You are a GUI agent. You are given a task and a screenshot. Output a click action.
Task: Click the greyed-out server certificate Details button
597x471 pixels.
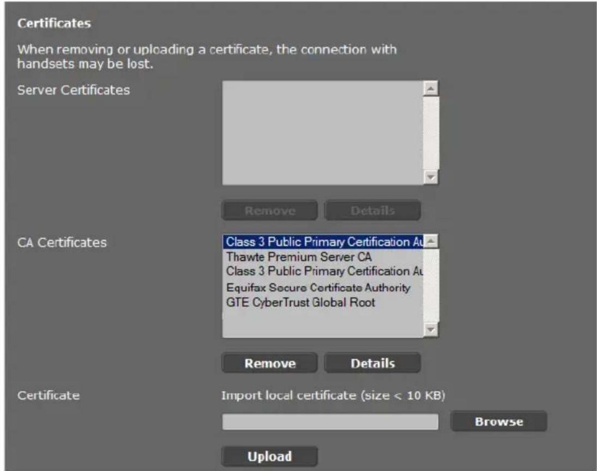coord(372,210)
